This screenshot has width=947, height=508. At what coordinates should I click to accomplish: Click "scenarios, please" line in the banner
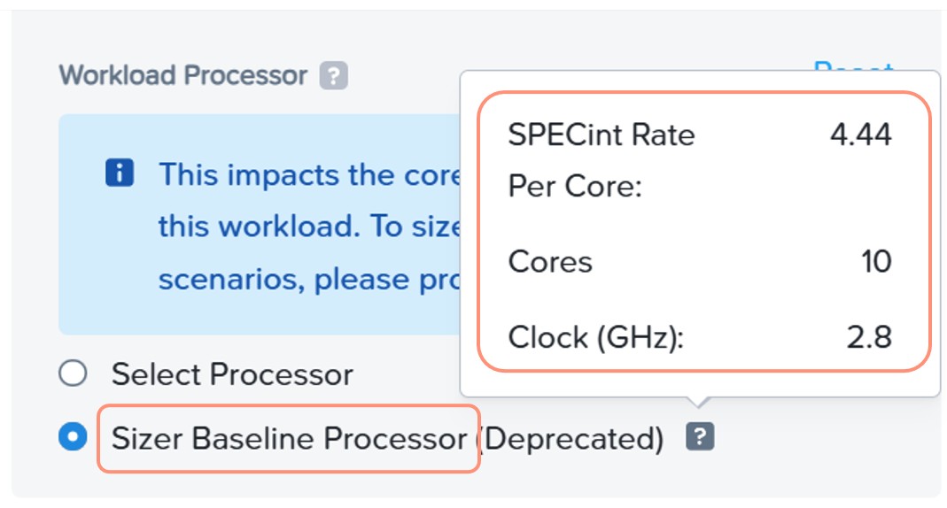(x=285, y=280)
